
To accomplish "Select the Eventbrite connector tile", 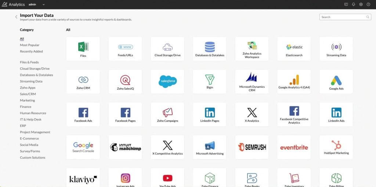I will point(294,147).
